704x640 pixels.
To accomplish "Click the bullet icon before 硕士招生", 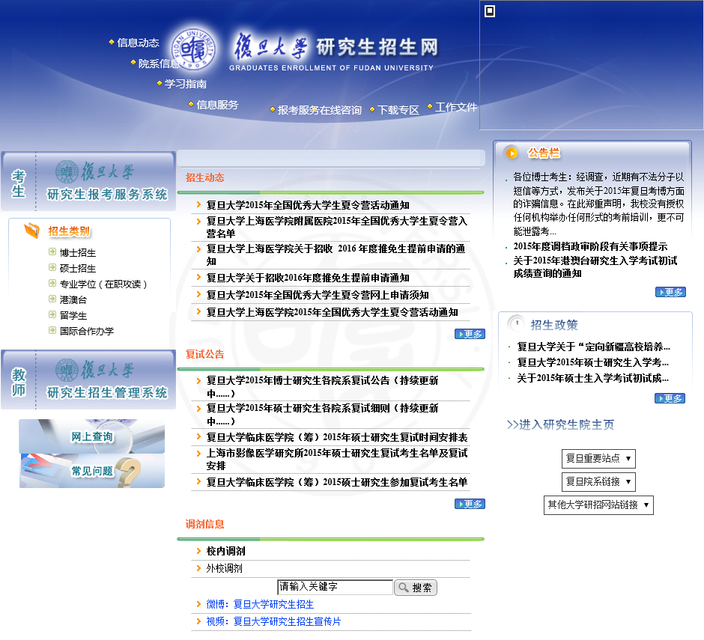I will click(x=52, y=267).
